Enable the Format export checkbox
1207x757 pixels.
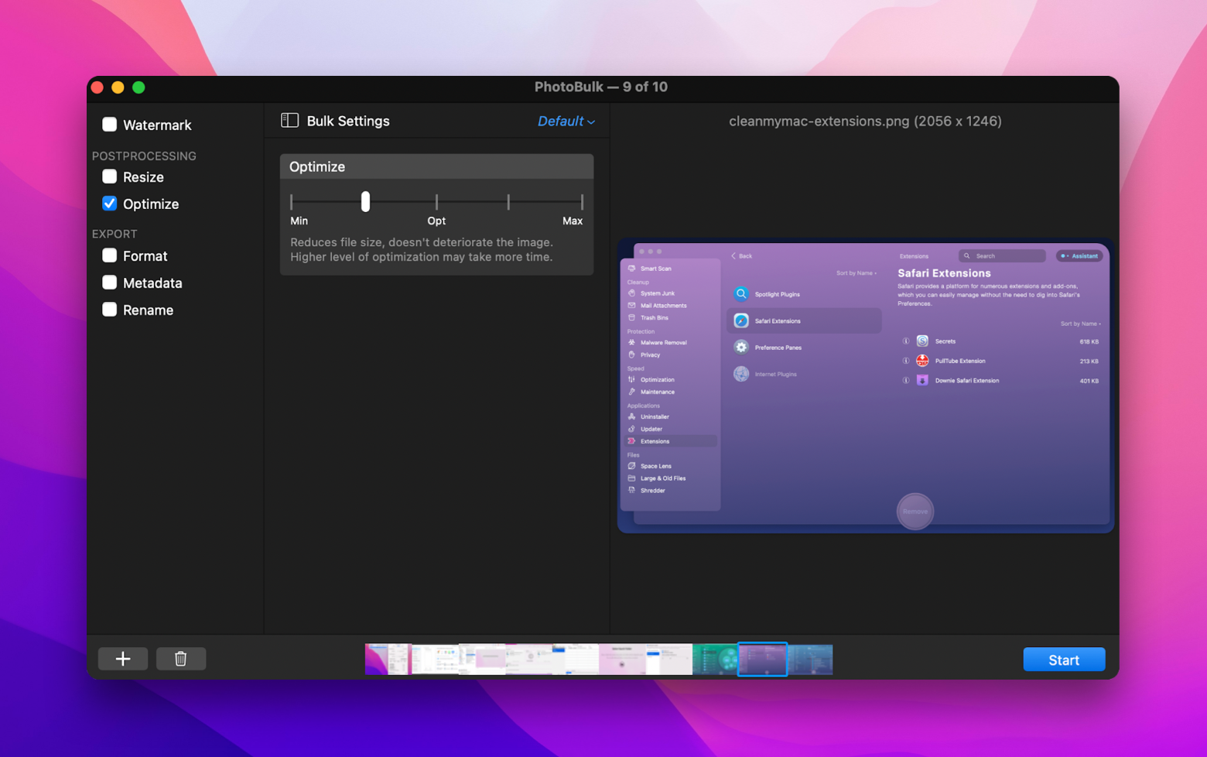coord(110,255)
